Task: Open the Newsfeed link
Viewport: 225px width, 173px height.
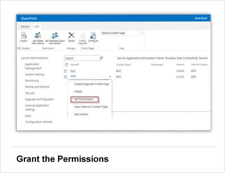Action: tap(201, 18)
